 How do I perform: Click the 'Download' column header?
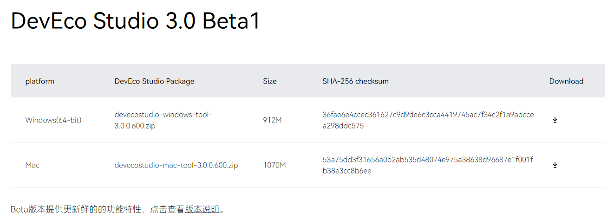tap(566, 81)
